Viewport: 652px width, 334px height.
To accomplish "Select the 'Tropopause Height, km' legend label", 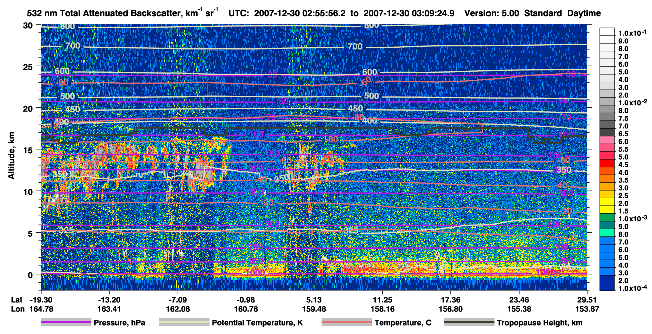I will [x=540, y=323].
